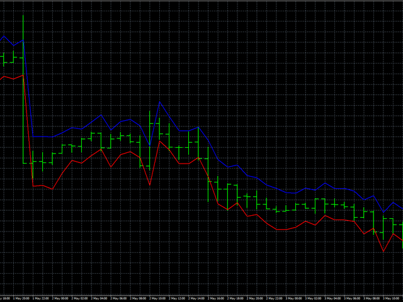Select the red line's lowest point at far right
The image size is (403, 302).
pos(383,252)
